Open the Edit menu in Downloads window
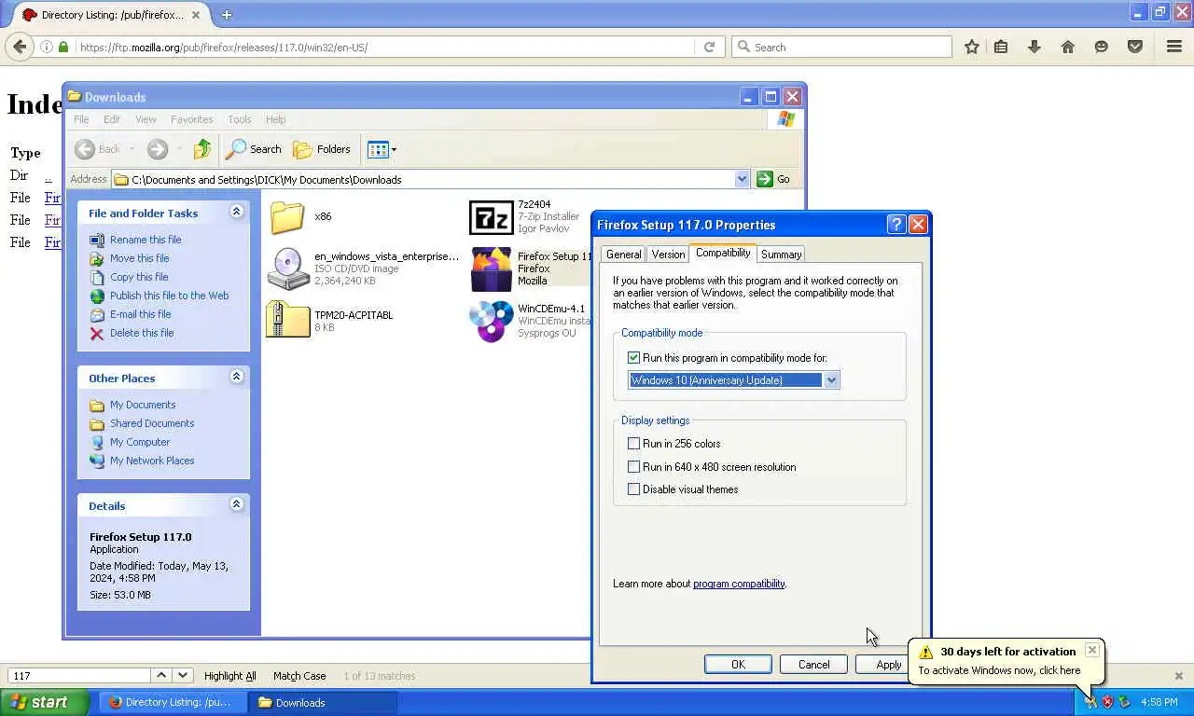 click(x=112, y=119)
